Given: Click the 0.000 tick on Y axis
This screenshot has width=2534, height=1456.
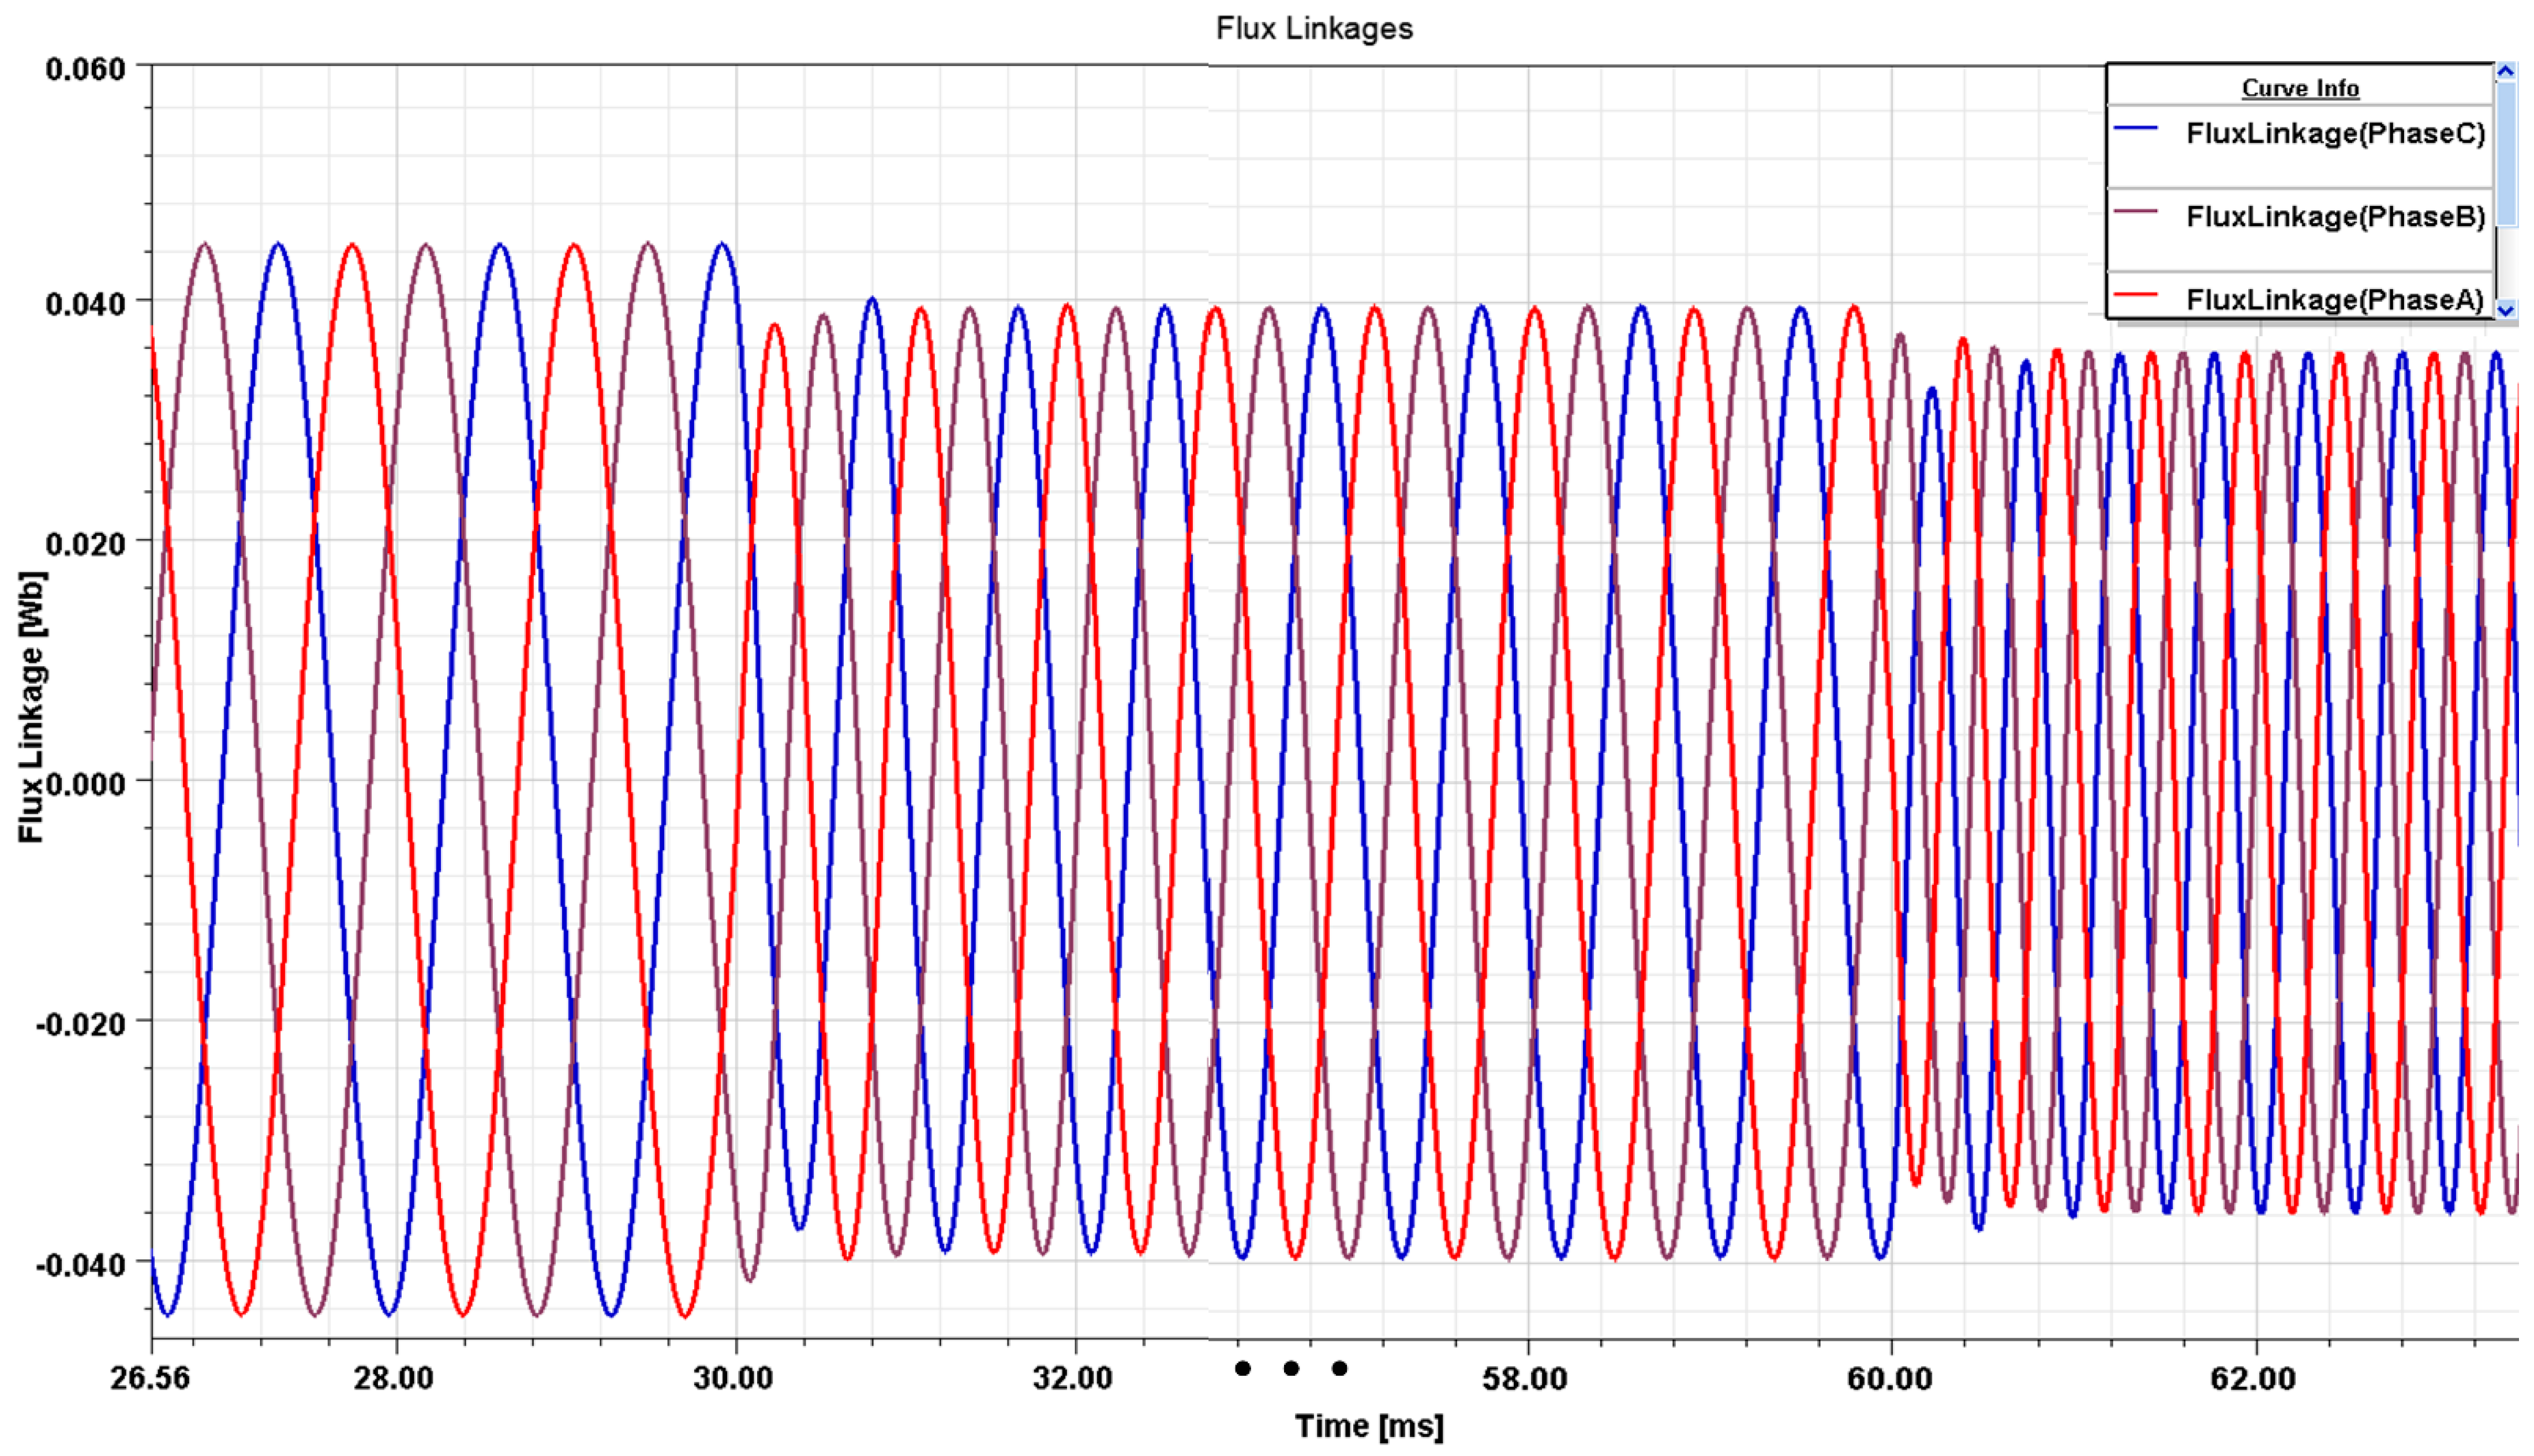Looking at the screenshot, I should 85,783.
